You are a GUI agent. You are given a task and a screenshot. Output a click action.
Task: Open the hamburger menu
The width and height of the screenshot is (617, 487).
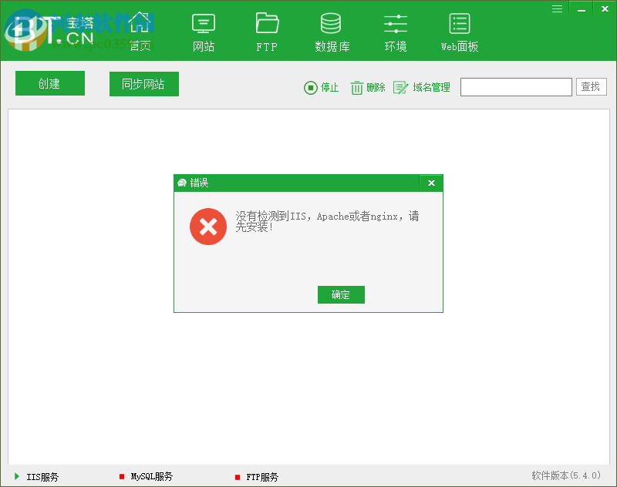pyautogui.click(x=557, y=8)
